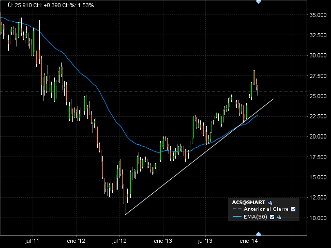Toggle the EMA(50) indicator checkbox
The width and height of the screenshot is (331, 248).
tap(272, 217)
